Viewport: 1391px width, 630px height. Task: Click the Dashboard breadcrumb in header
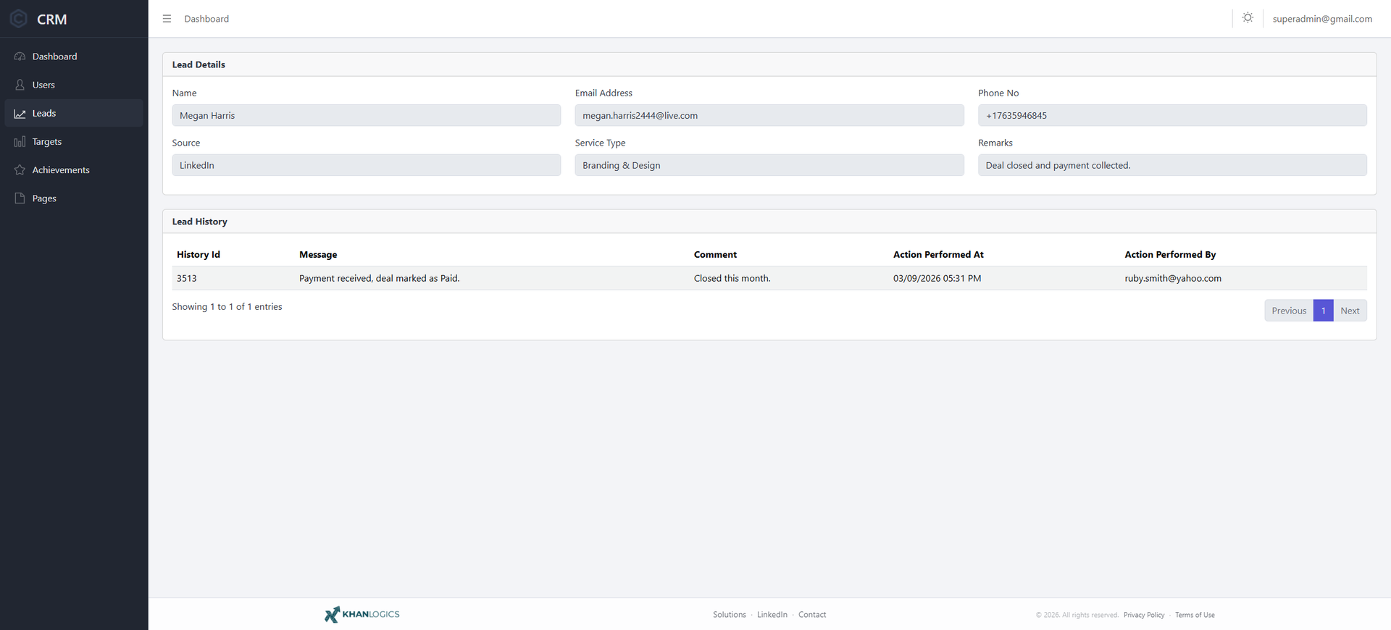(206, 19)
